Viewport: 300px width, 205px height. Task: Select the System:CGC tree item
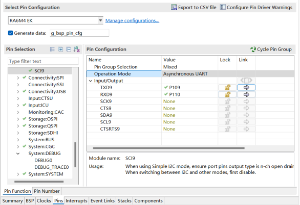tap(41, 147)
